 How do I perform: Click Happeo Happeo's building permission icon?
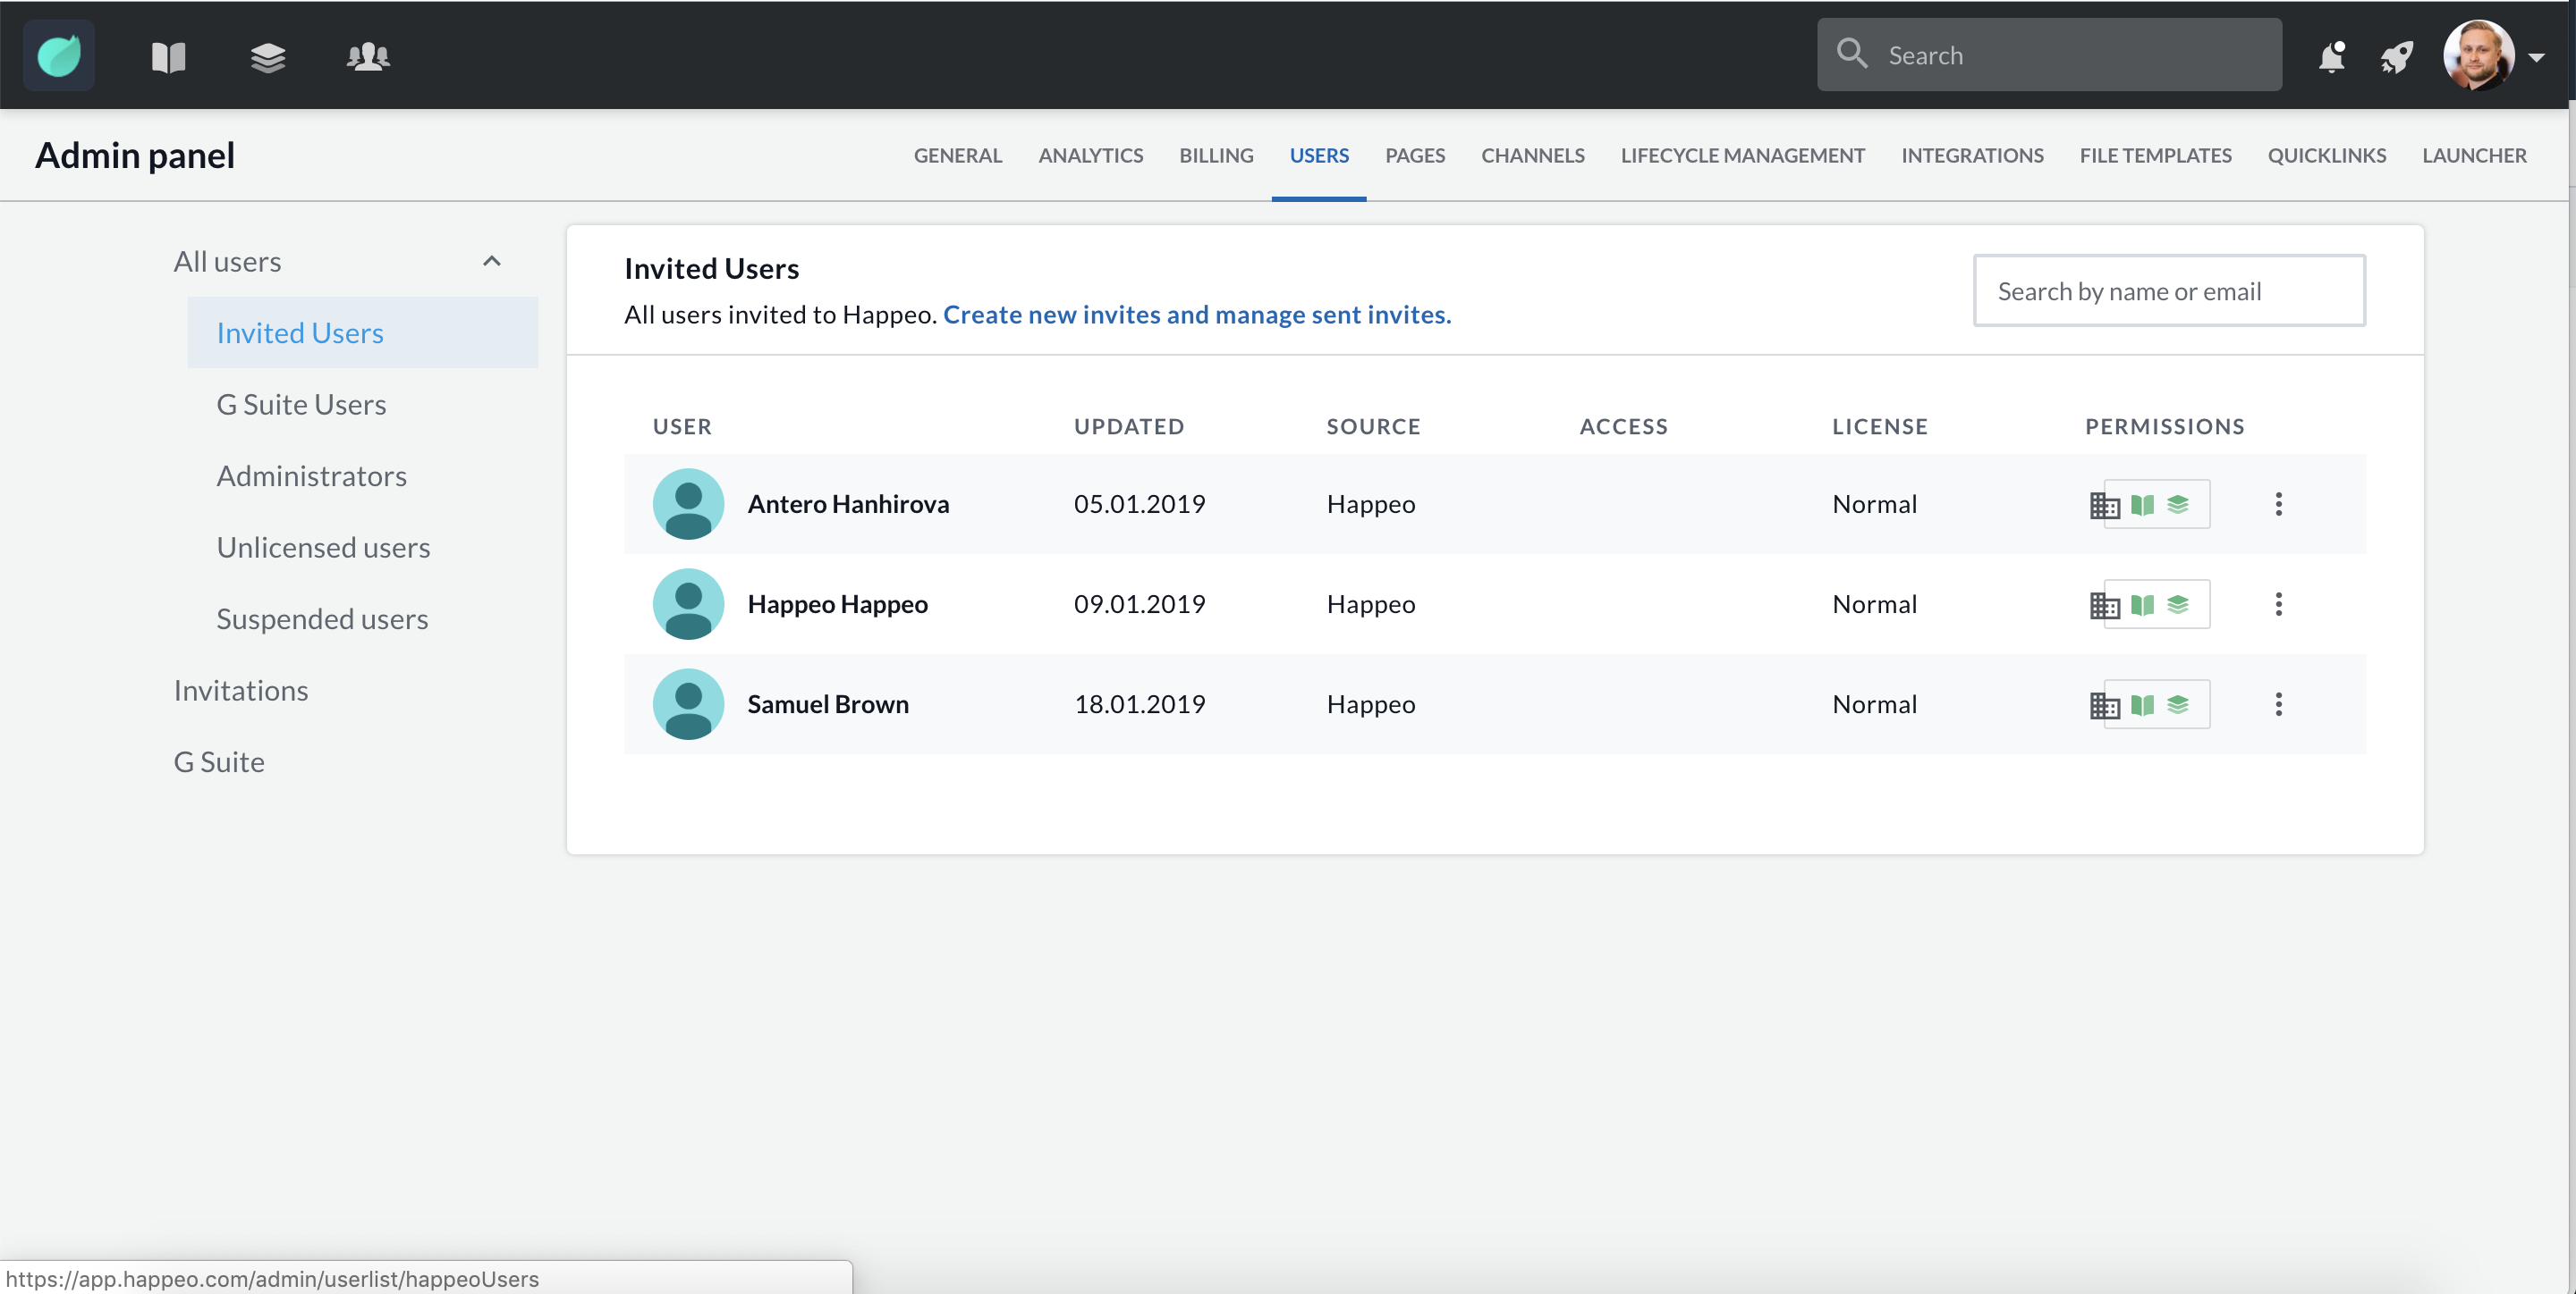pyautogui.click(x=2104, y=606)
